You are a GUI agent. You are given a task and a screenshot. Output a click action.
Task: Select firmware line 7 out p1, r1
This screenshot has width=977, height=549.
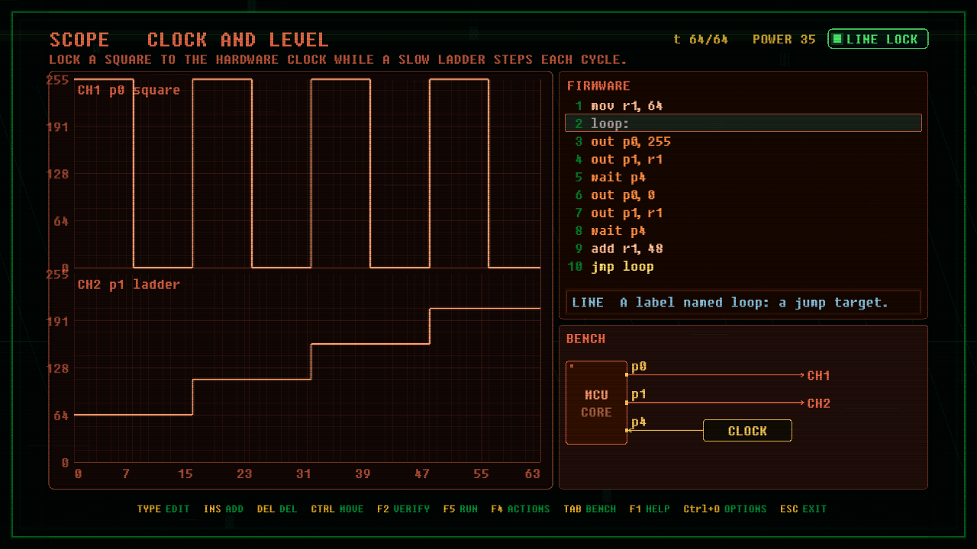(x=743, y=213)
